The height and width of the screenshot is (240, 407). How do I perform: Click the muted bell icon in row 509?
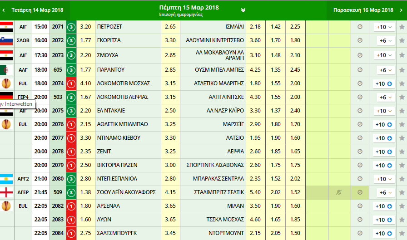coord(338,192)
